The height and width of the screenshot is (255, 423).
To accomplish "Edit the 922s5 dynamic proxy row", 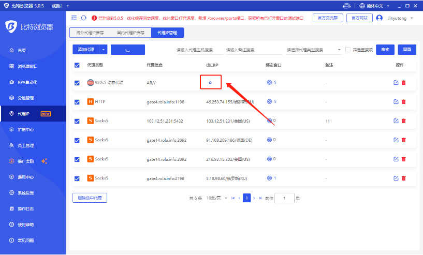I will click(396, 82).
